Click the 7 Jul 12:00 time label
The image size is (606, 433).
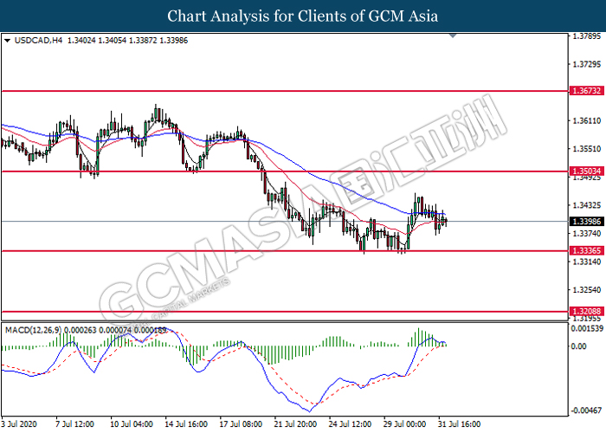(x=75, y=424)
